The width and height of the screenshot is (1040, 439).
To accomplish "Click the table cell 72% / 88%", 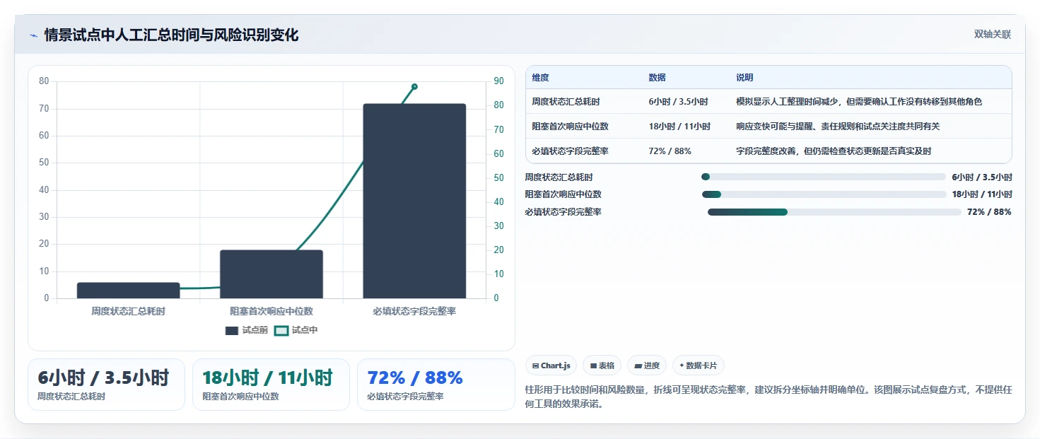I will pyautogui.click(x=670, y=151).
